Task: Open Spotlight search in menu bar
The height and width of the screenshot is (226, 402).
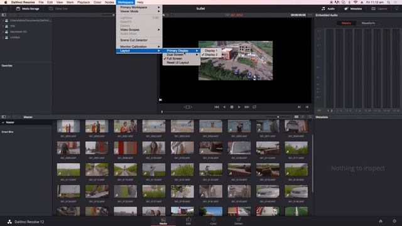Action: [x=389, y=3]
